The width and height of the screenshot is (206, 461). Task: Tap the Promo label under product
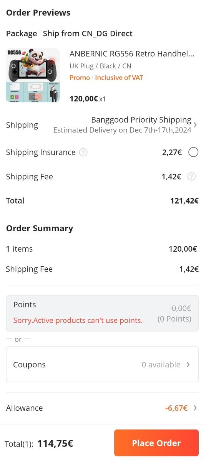80,78
